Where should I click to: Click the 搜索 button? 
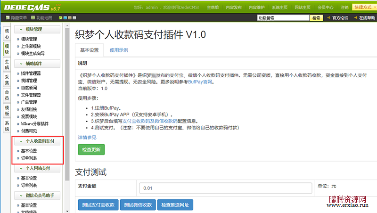[316, 18]
